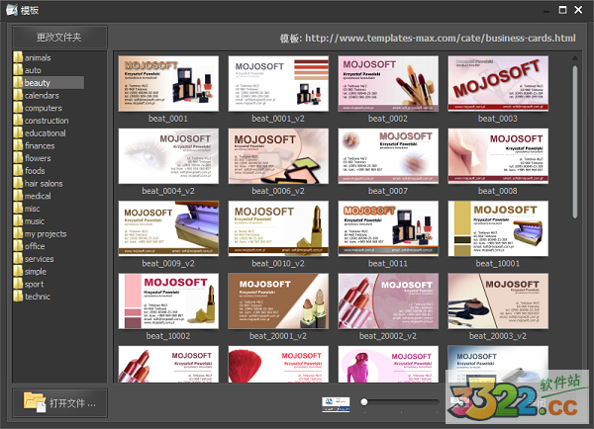Choose the beat_10002 template thumbnail

pyautogui.click(x=168, y=301)
